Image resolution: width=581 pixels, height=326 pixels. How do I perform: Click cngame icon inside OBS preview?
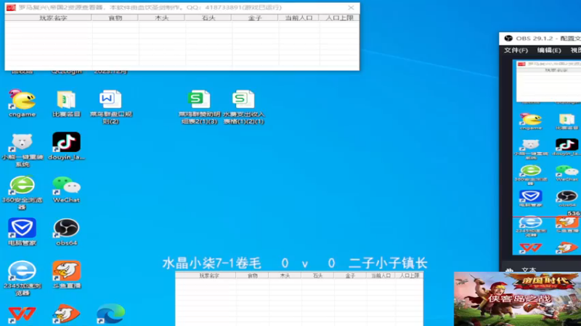pyautogui.click(x=531, y=119)
